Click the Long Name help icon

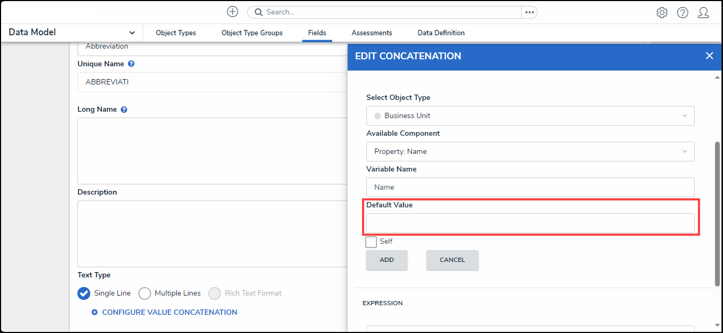pos(124,110)
